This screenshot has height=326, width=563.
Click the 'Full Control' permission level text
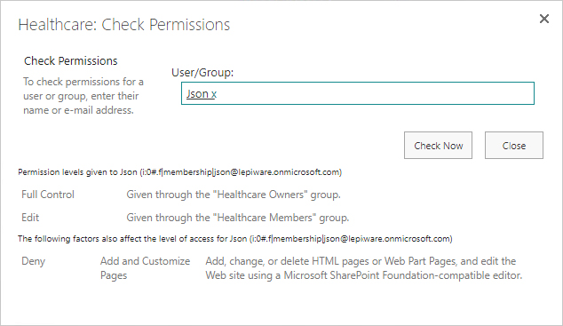(48, 195)
